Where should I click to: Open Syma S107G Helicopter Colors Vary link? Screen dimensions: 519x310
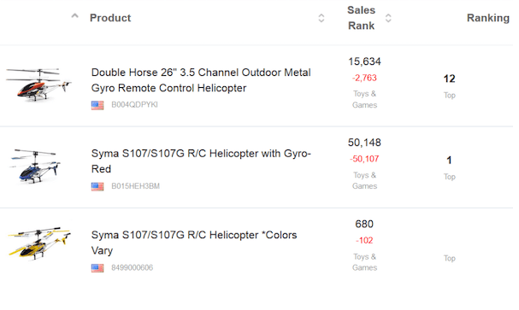[x=194, y=243]
